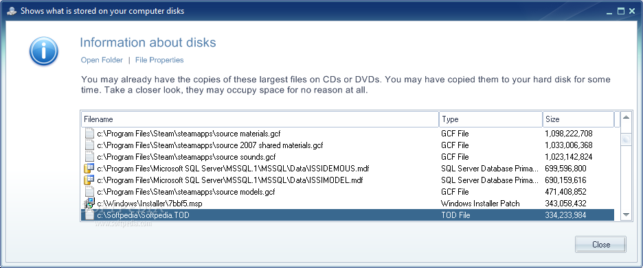Image resolution: width=643 pixels, height=268 pixels.
Task: Select row c:\Softpedia\Softpedia.TOD
Action: (348, 215)
